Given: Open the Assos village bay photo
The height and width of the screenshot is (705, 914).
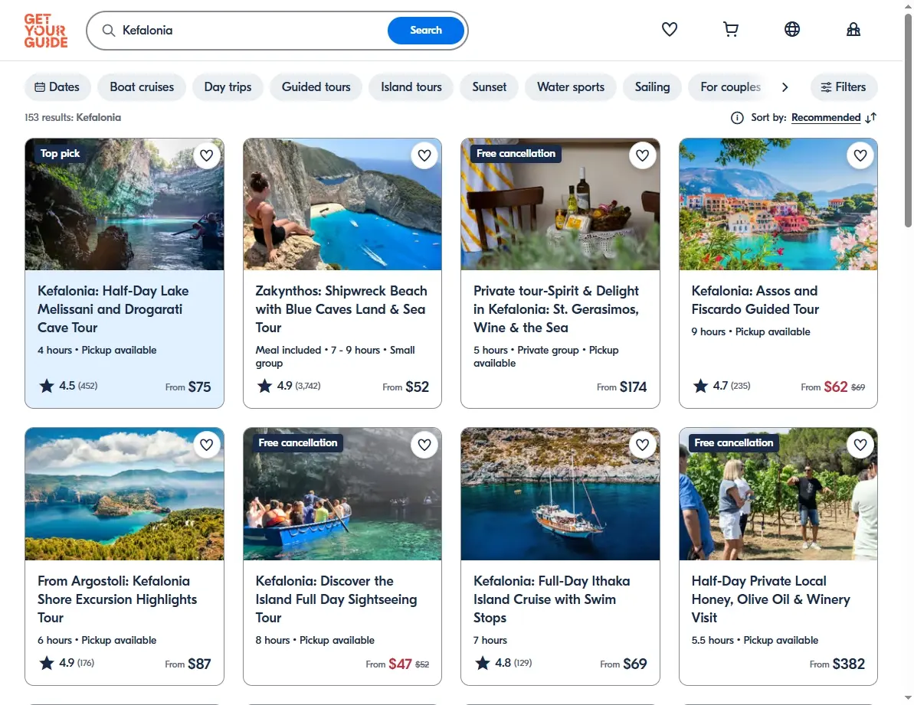Looking at the screenshot, I should click(x=778, y=204).
